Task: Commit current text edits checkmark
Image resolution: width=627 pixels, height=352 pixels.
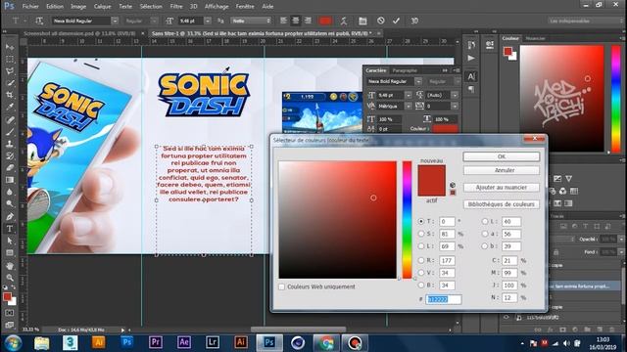Action: 396,21
